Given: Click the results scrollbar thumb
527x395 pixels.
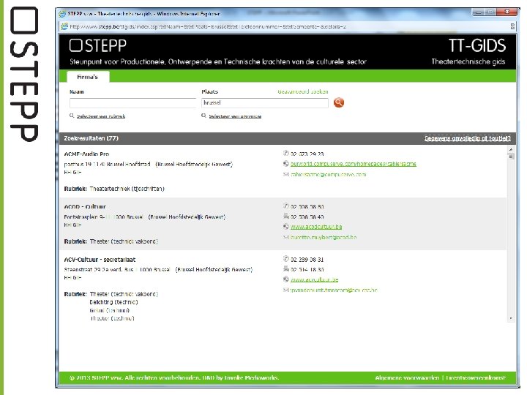Looking at the screenshot, I should point(511,157).
